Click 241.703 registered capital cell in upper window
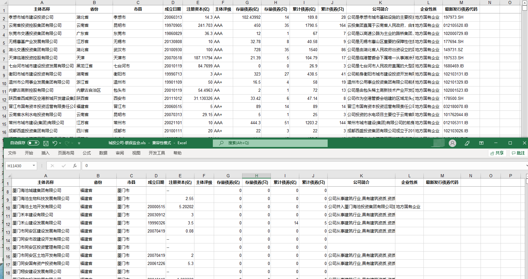 pyautogui.click(x=198, y=25)
